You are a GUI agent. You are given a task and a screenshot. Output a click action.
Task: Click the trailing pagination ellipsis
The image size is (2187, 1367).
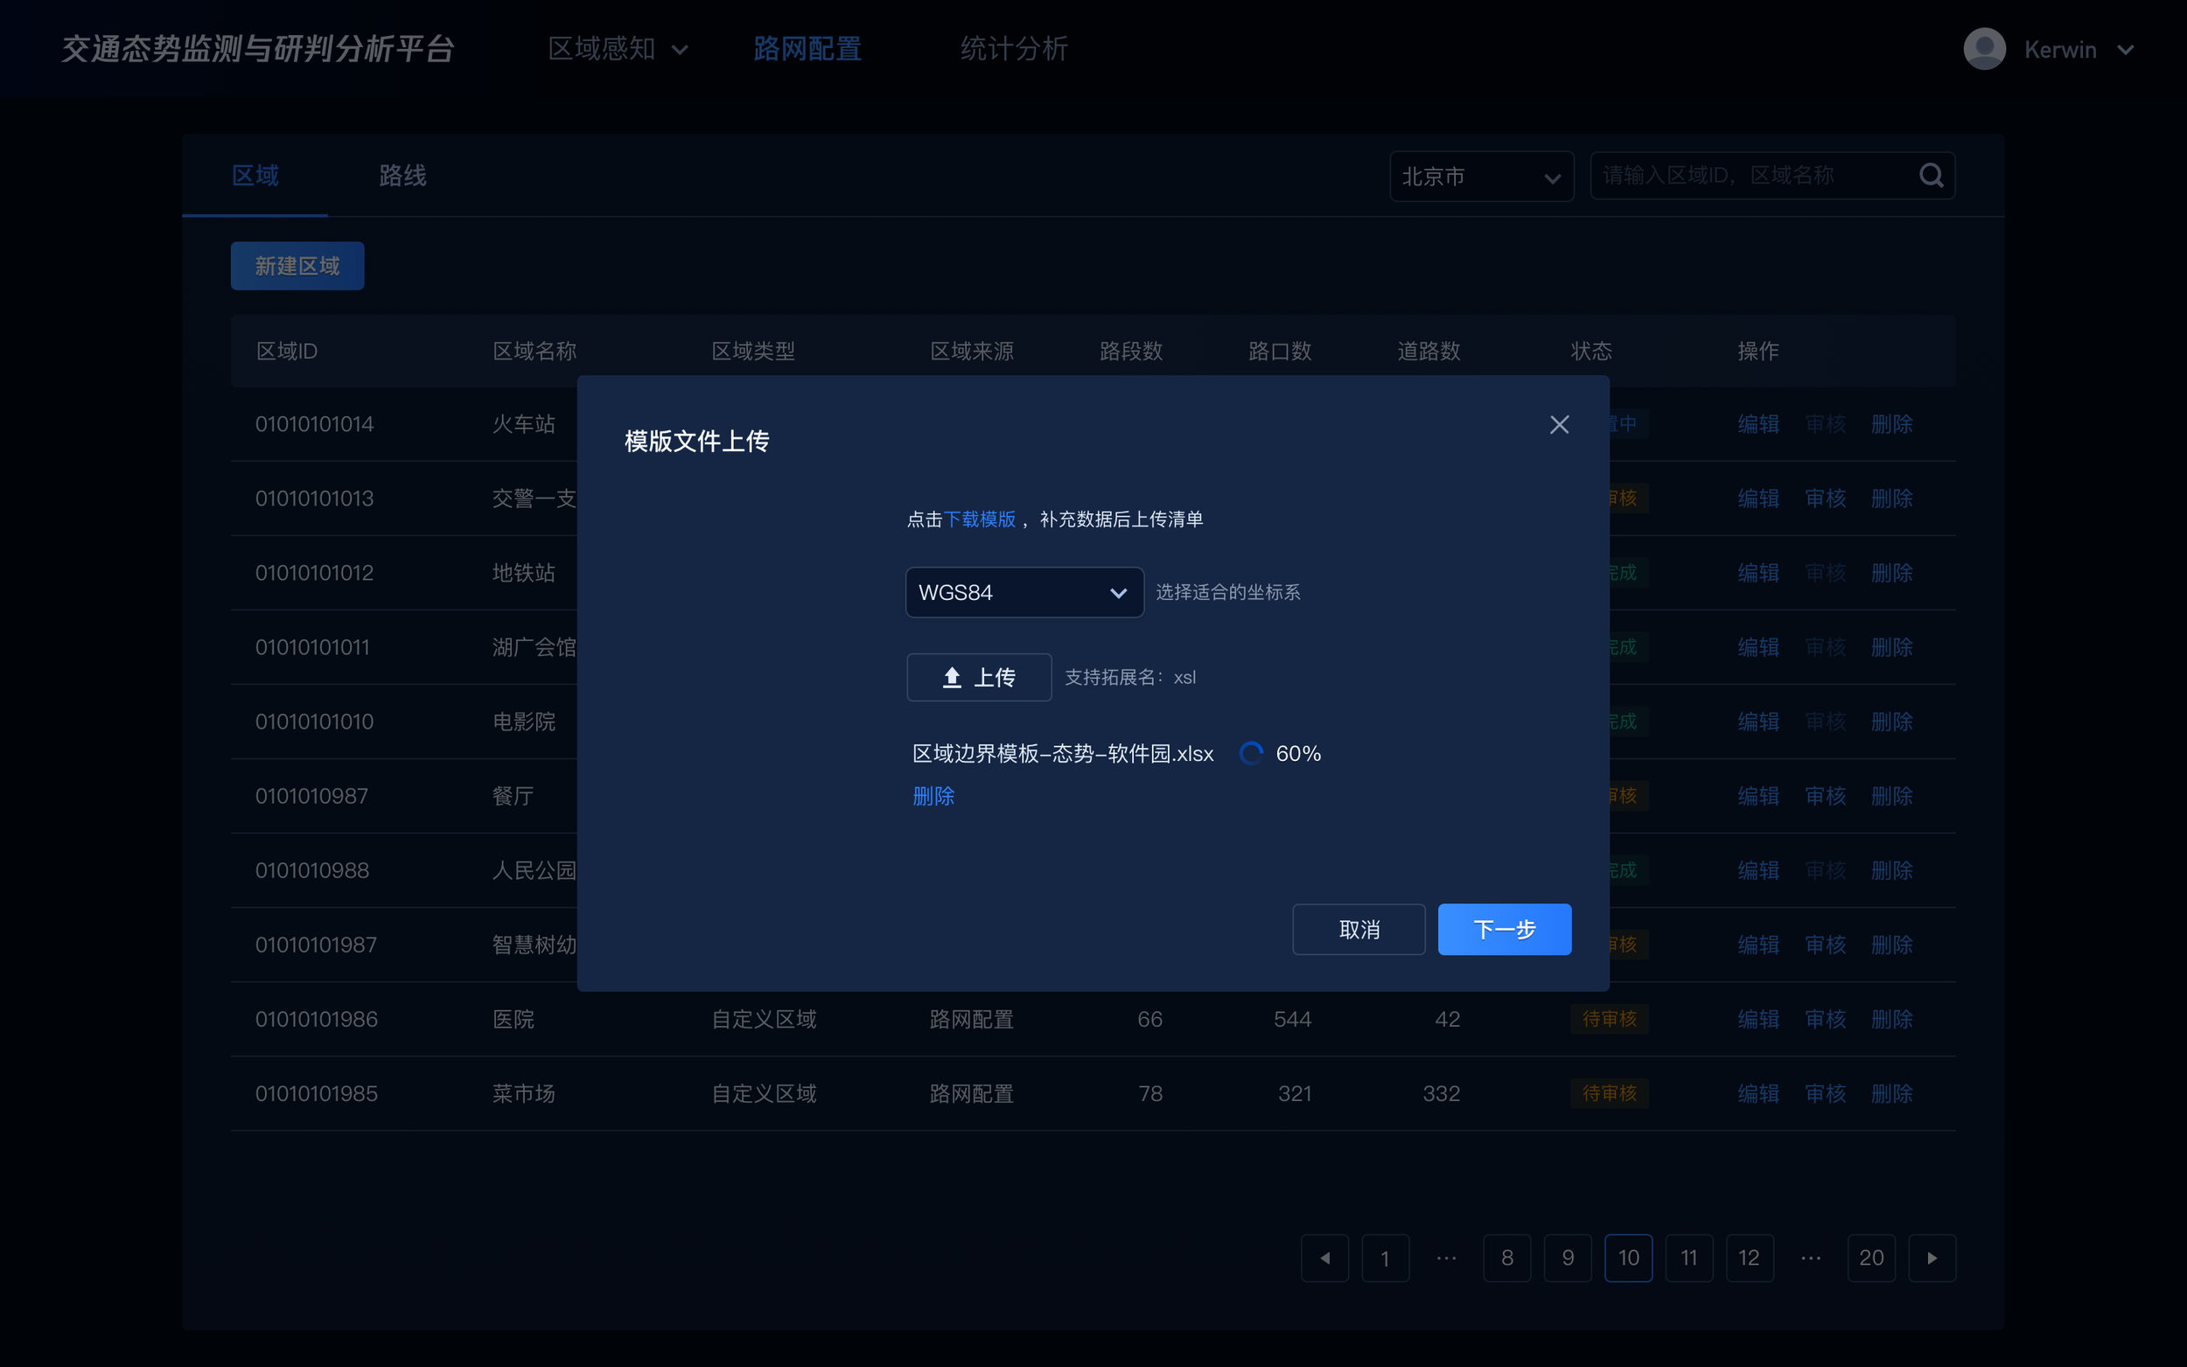(x=1810, y=1258)
